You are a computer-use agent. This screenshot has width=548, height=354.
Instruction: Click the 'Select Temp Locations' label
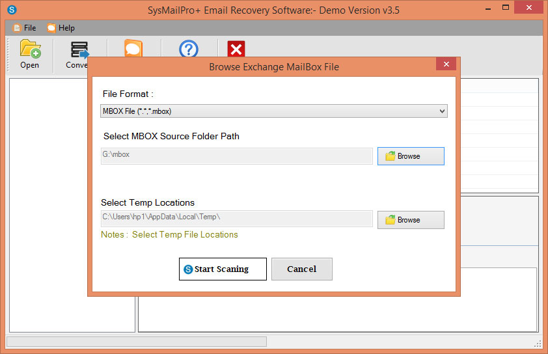click(148, 202)
